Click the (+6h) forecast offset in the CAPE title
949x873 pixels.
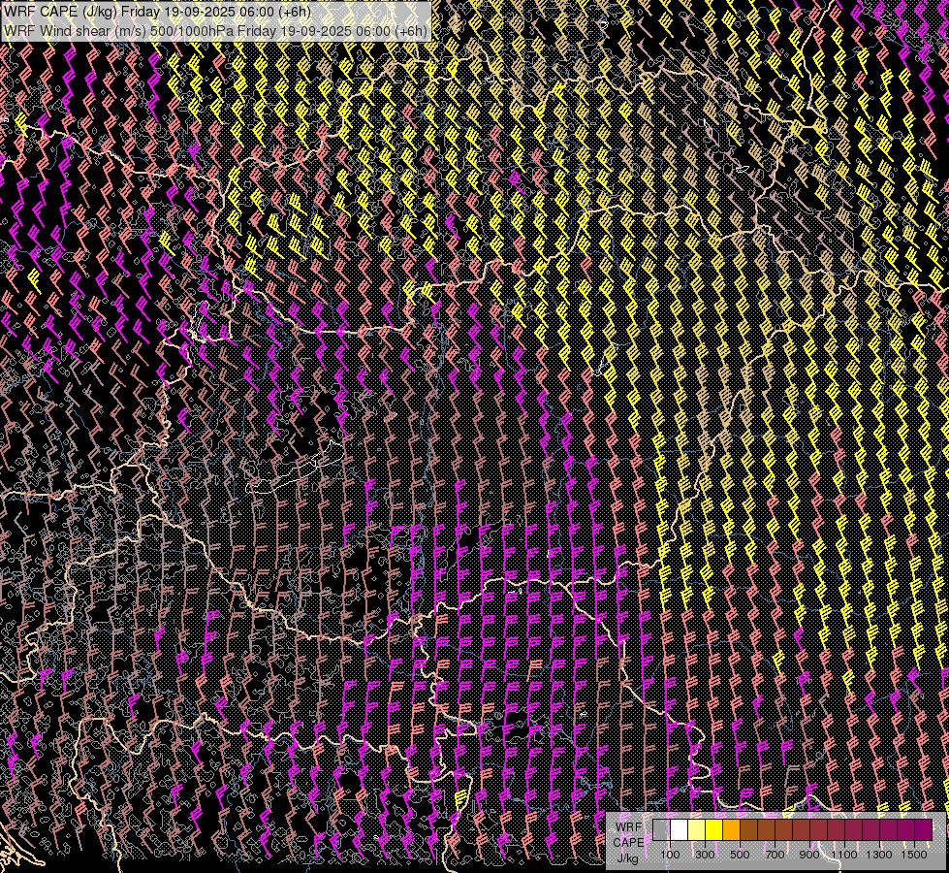pos(293,12)
